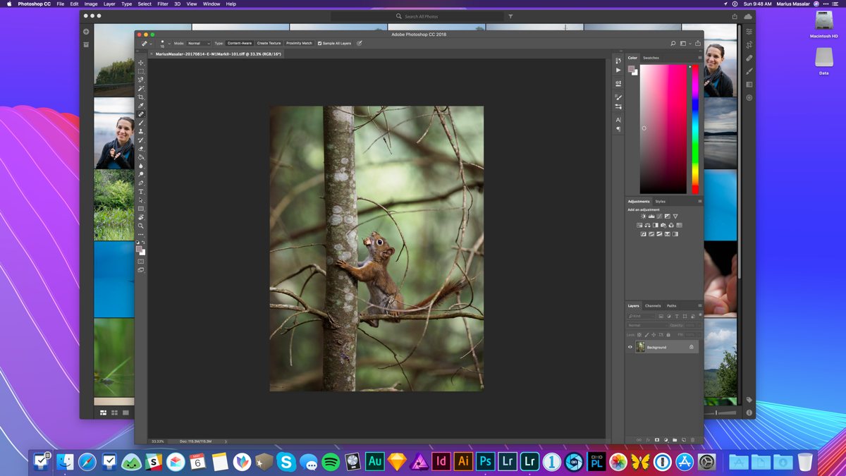Add a Black & White adjustment
846x476 pixels.
click(x=656, y=226)
